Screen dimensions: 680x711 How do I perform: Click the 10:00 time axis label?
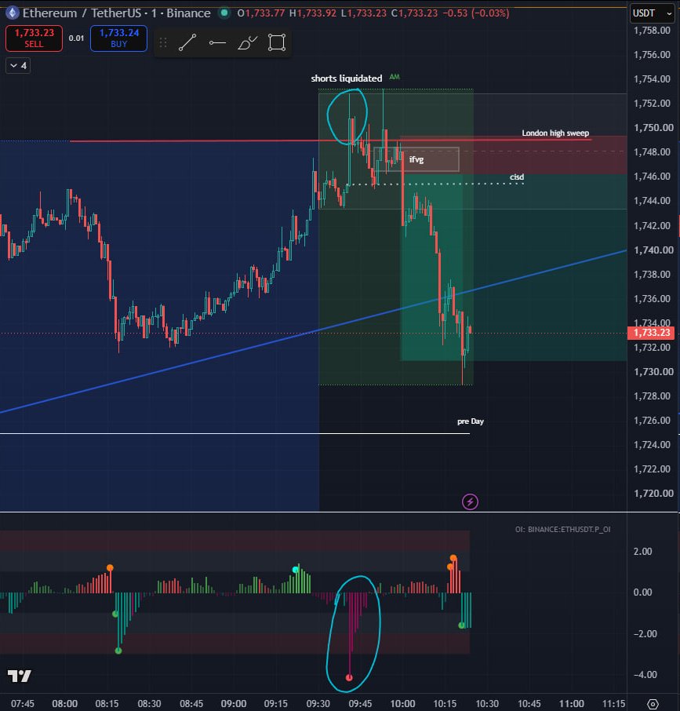402,704
